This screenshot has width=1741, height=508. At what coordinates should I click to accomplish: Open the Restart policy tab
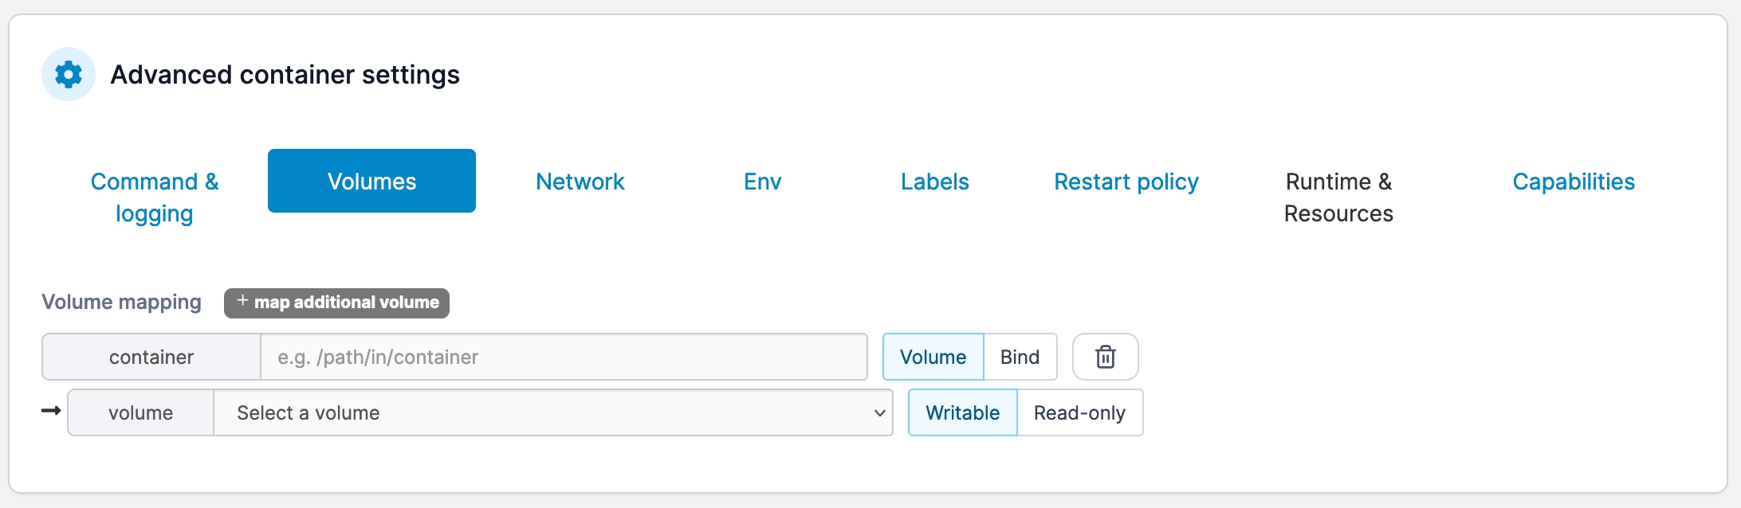pos(1126,182)
